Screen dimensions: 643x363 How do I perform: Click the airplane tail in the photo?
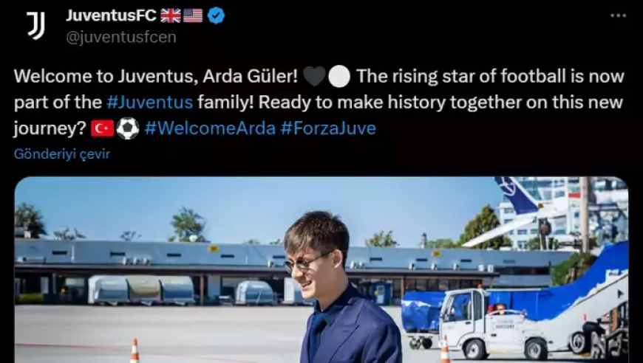pos(516,196)
